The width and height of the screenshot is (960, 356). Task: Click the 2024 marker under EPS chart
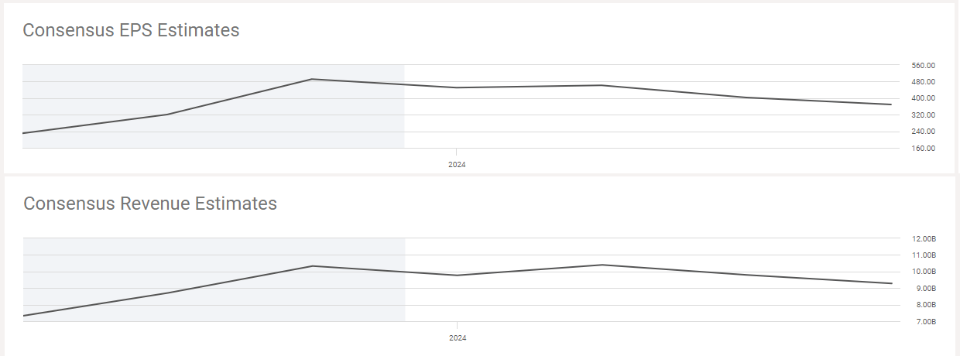[x=457, y=165]
